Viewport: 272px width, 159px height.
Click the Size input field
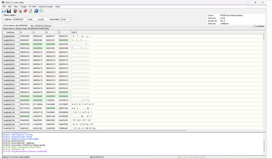[41, 20]
